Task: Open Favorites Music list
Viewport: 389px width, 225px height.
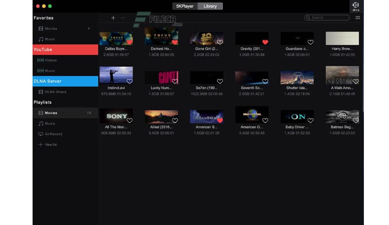Action: click(x=66, y=39)
